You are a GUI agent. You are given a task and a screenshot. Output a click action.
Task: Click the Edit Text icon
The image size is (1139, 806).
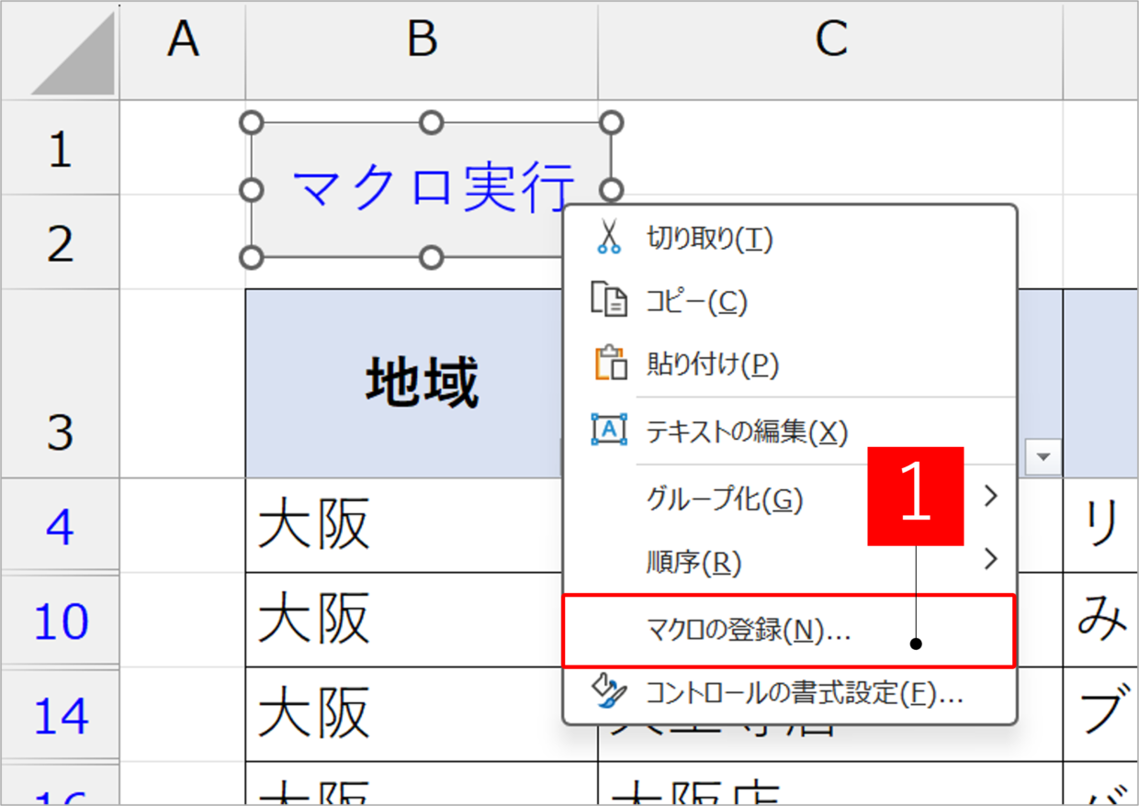click(x=609, y=429)
